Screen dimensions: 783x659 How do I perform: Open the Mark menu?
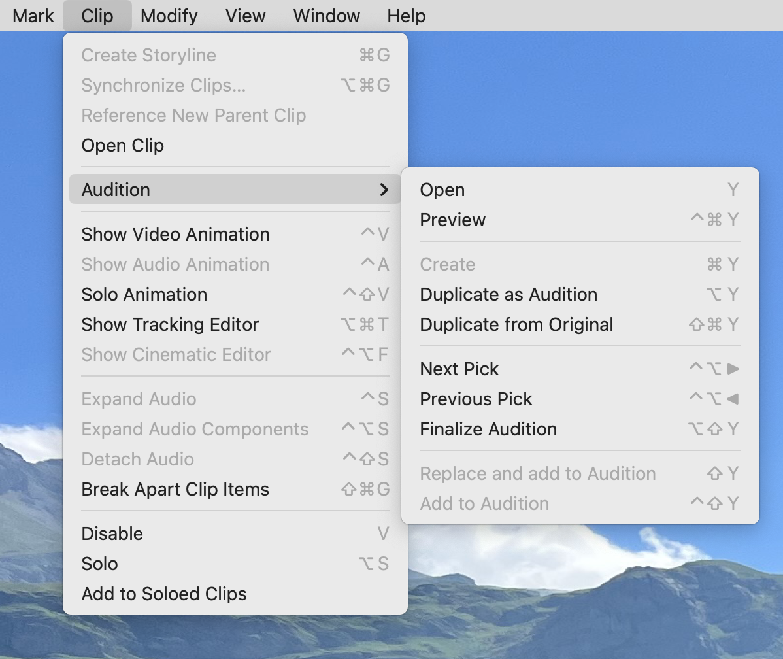(33, 16)
